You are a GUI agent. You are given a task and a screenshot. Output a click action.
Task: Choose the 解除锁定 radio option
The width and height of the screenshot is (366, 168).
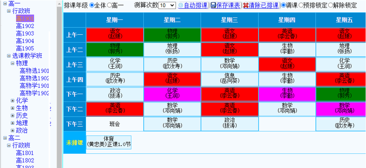[330, 5]
